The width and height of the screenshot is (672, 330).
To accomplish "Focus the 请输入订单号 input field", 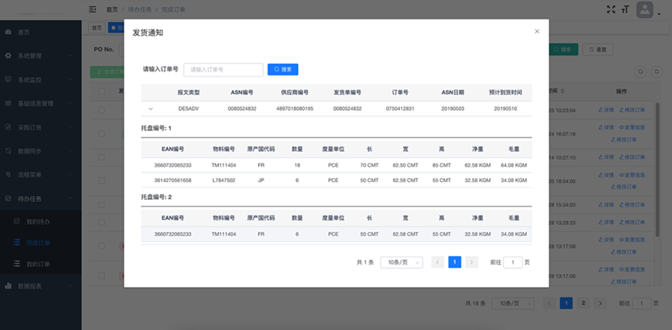I will (223, 69).
